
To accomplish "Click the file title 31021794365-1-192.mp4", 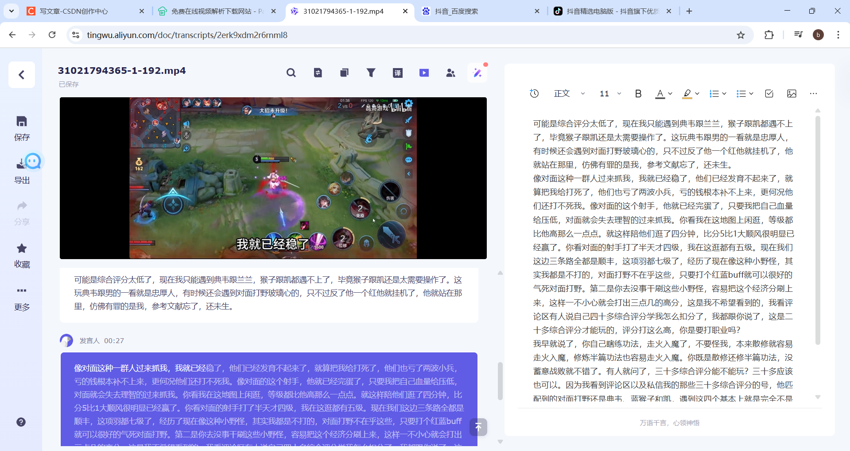I will (x=122, y=71).
